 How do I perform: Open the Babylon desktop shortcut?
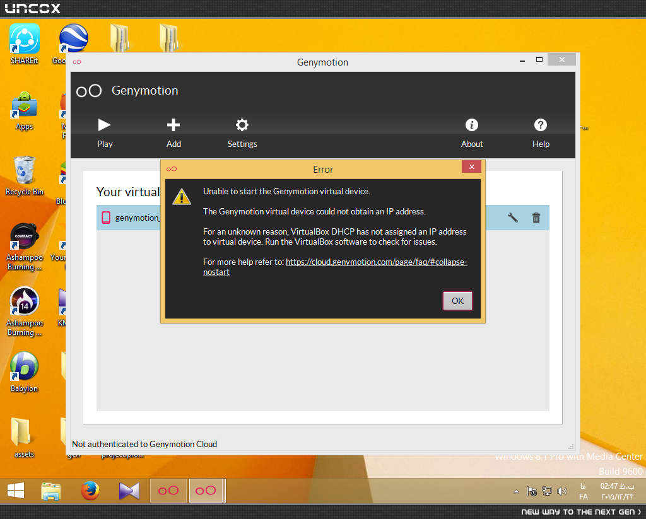(x=25, y=372)
